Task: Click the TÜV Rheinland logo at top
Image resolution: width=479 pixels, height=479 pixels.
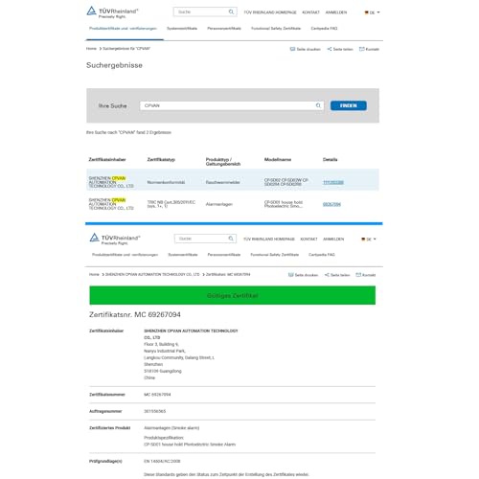Action: [112, 12]
